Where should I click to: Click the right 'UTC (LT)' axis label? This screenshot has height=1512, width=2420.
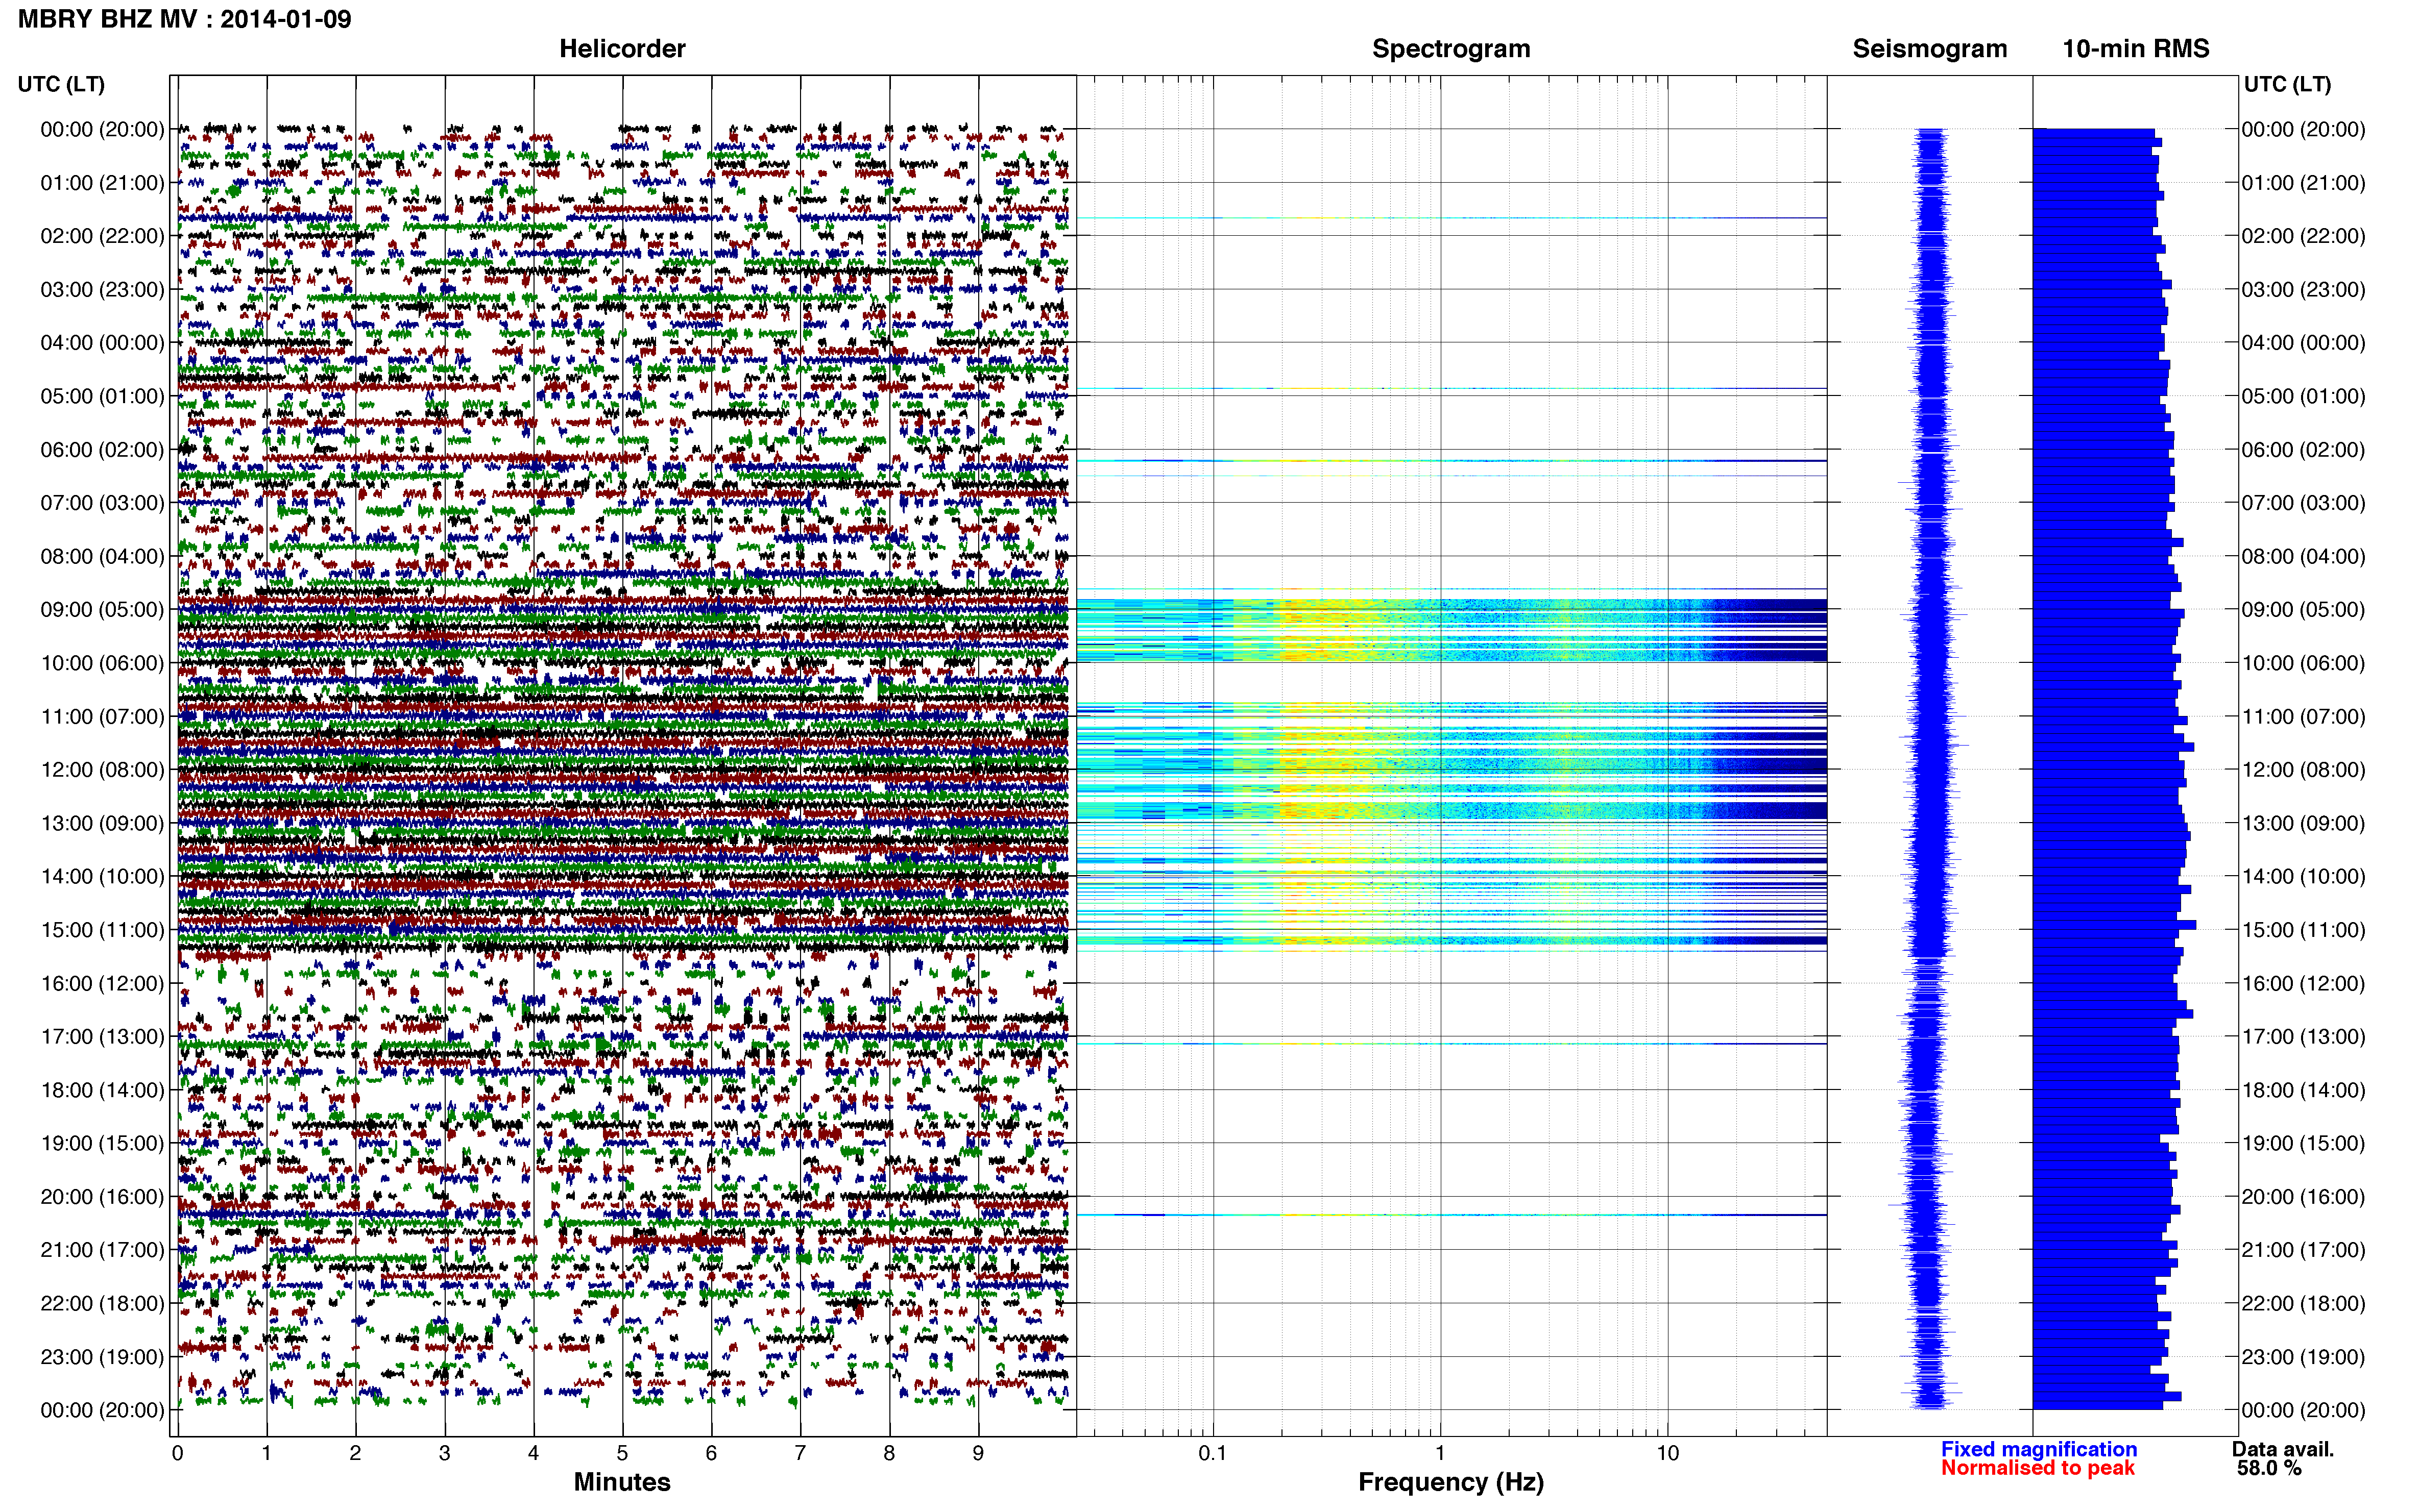(2288, 84)
